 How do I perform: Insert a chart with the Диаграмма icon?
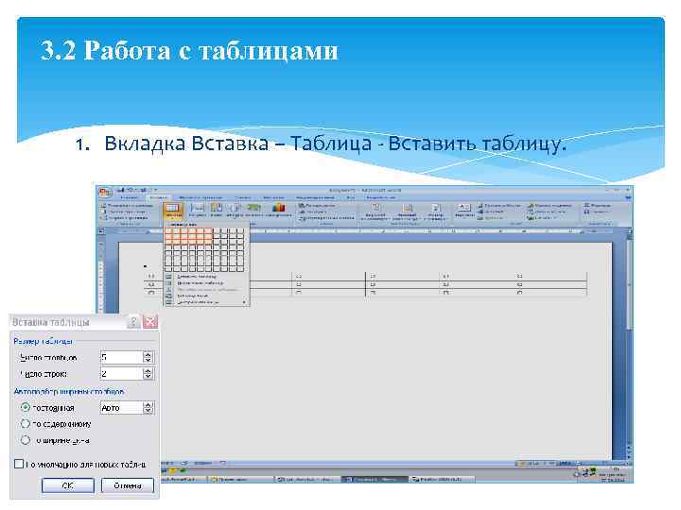(278, 210)
